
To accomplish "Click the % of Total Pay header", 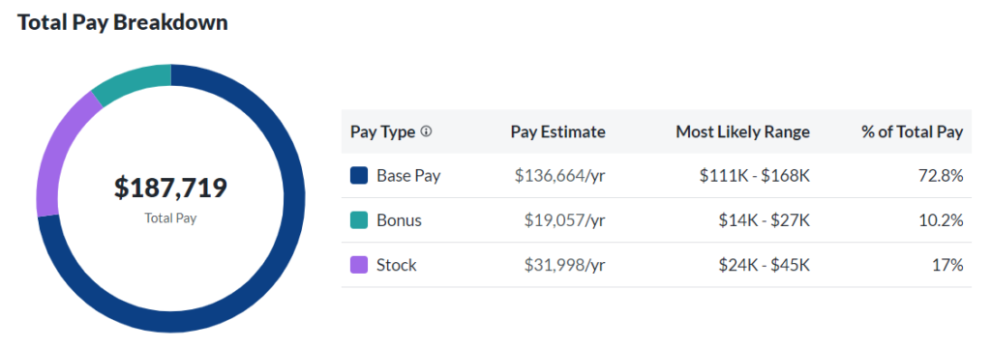I will (912, 132).
